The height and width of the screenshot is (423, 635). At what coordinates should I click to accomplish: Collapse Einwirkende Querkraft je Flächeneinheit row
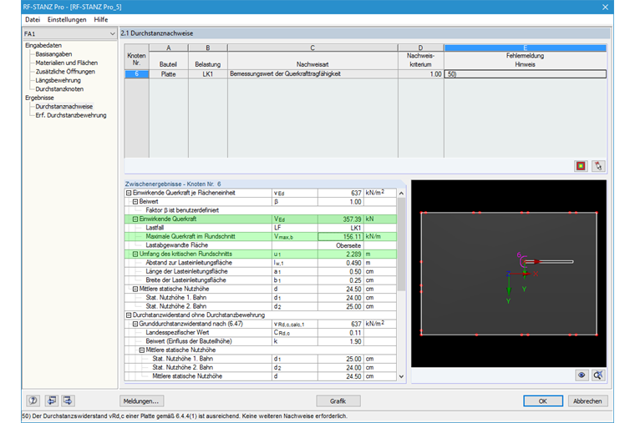tap(129, 193)
